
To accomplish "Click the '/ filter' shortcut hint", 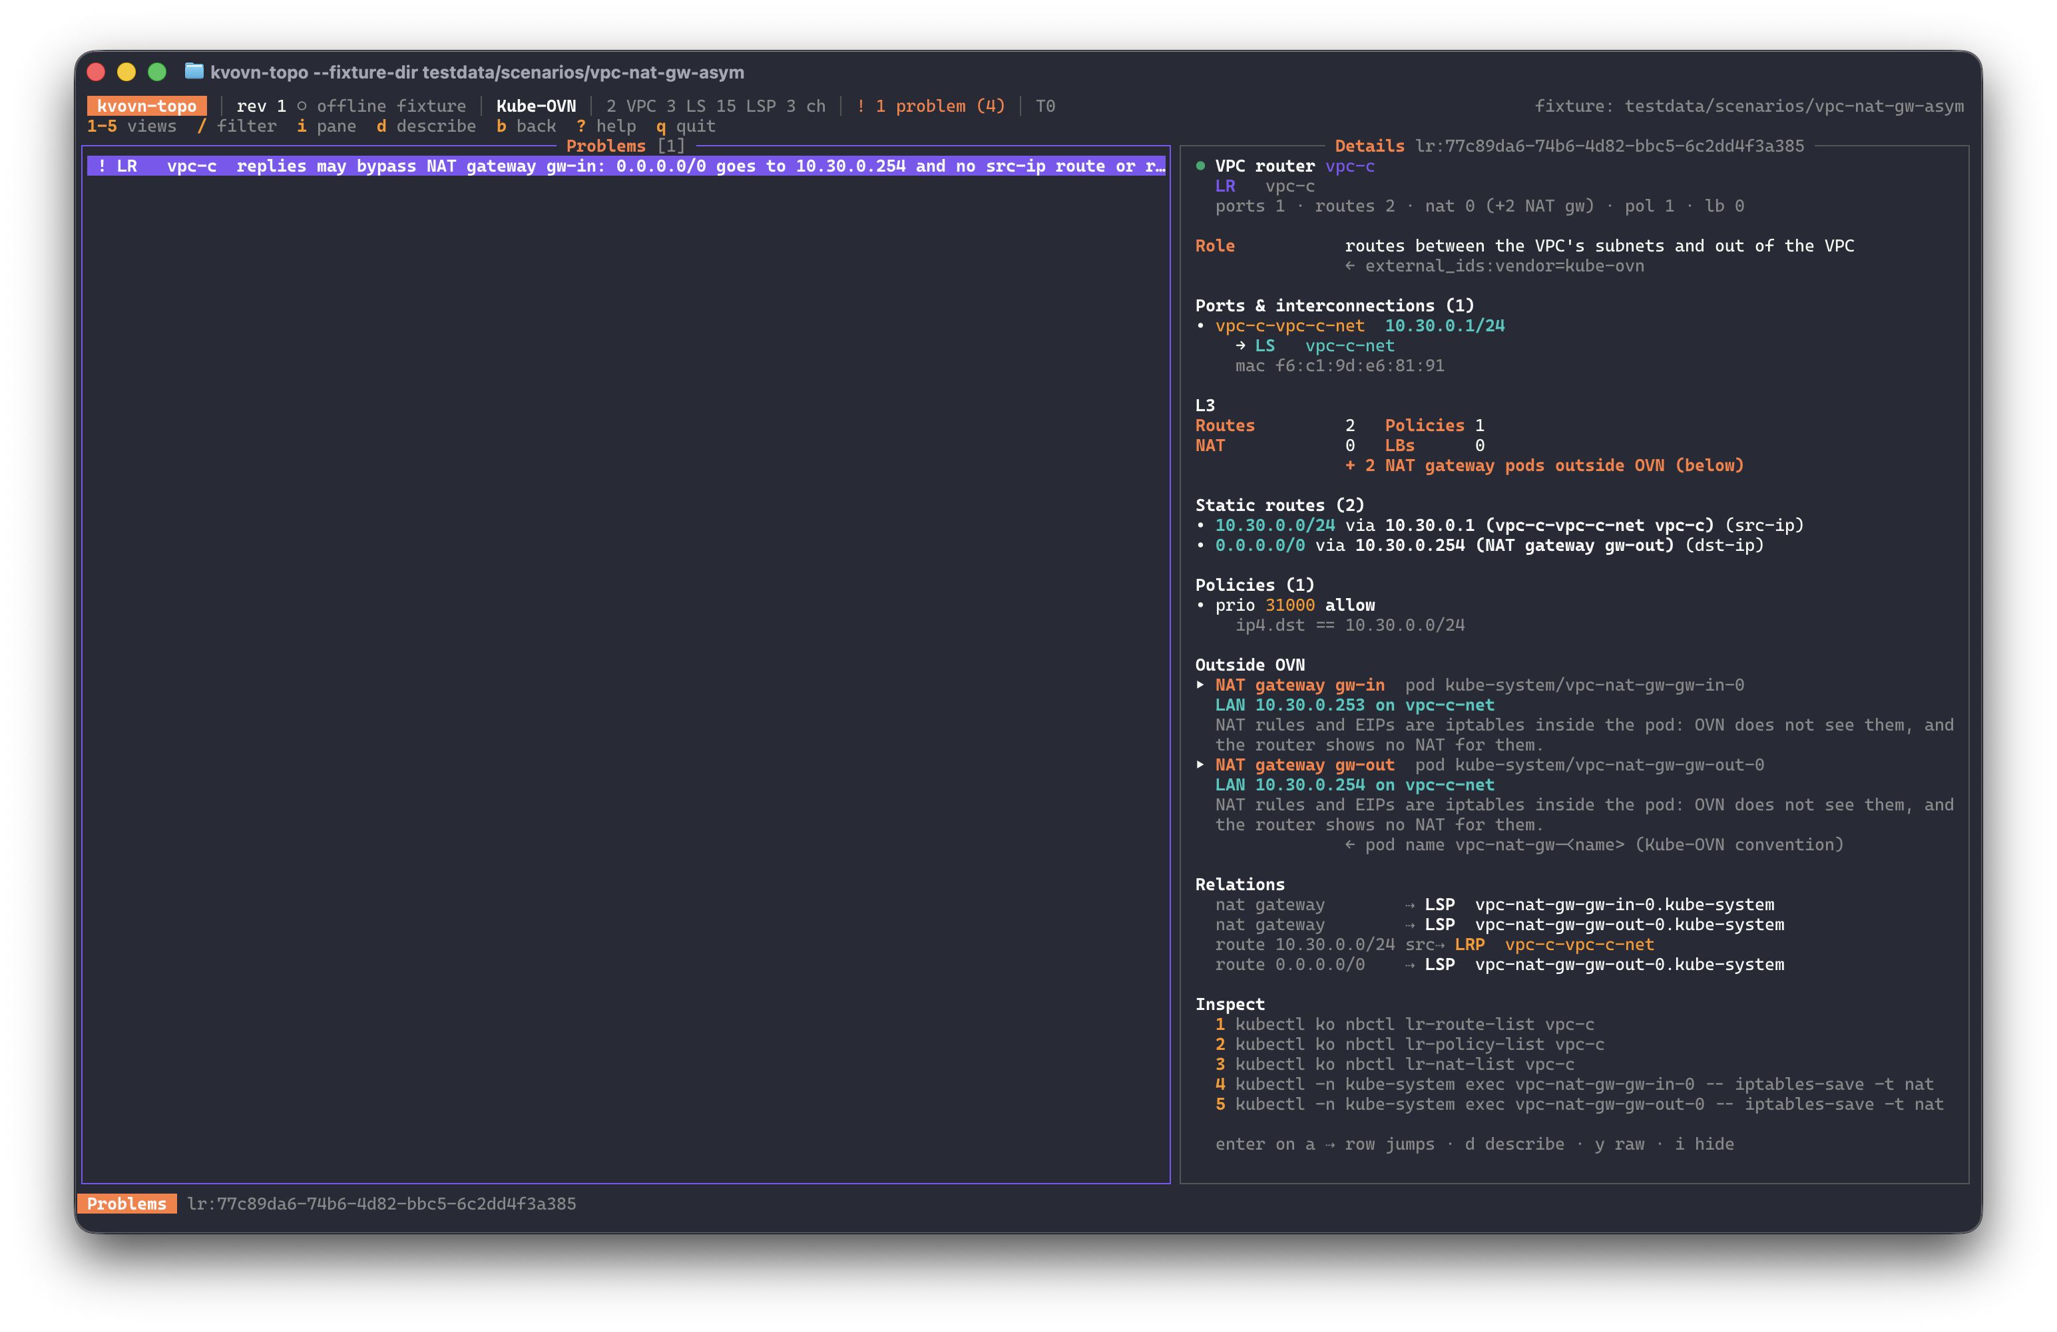I will point(237,126).
